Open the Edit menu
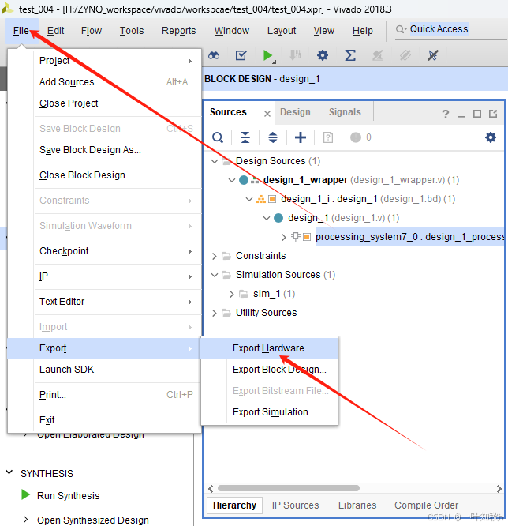508x526 pixels. [x=55, y=31]
